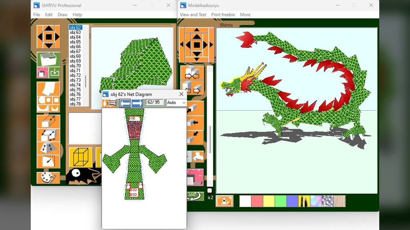
Task: Pick the white color swatch
Action: 245,201
